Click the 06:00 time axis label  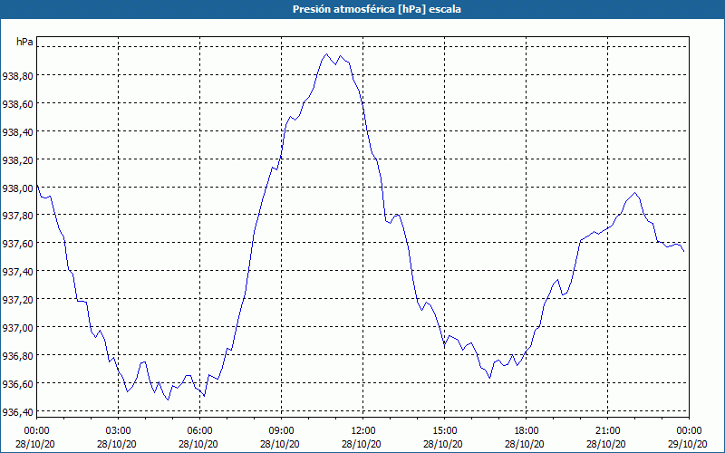pyautogui.click(x=199, y=431)
